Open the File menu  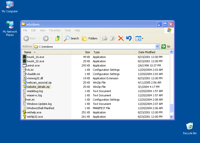click(x=25, y=30)
